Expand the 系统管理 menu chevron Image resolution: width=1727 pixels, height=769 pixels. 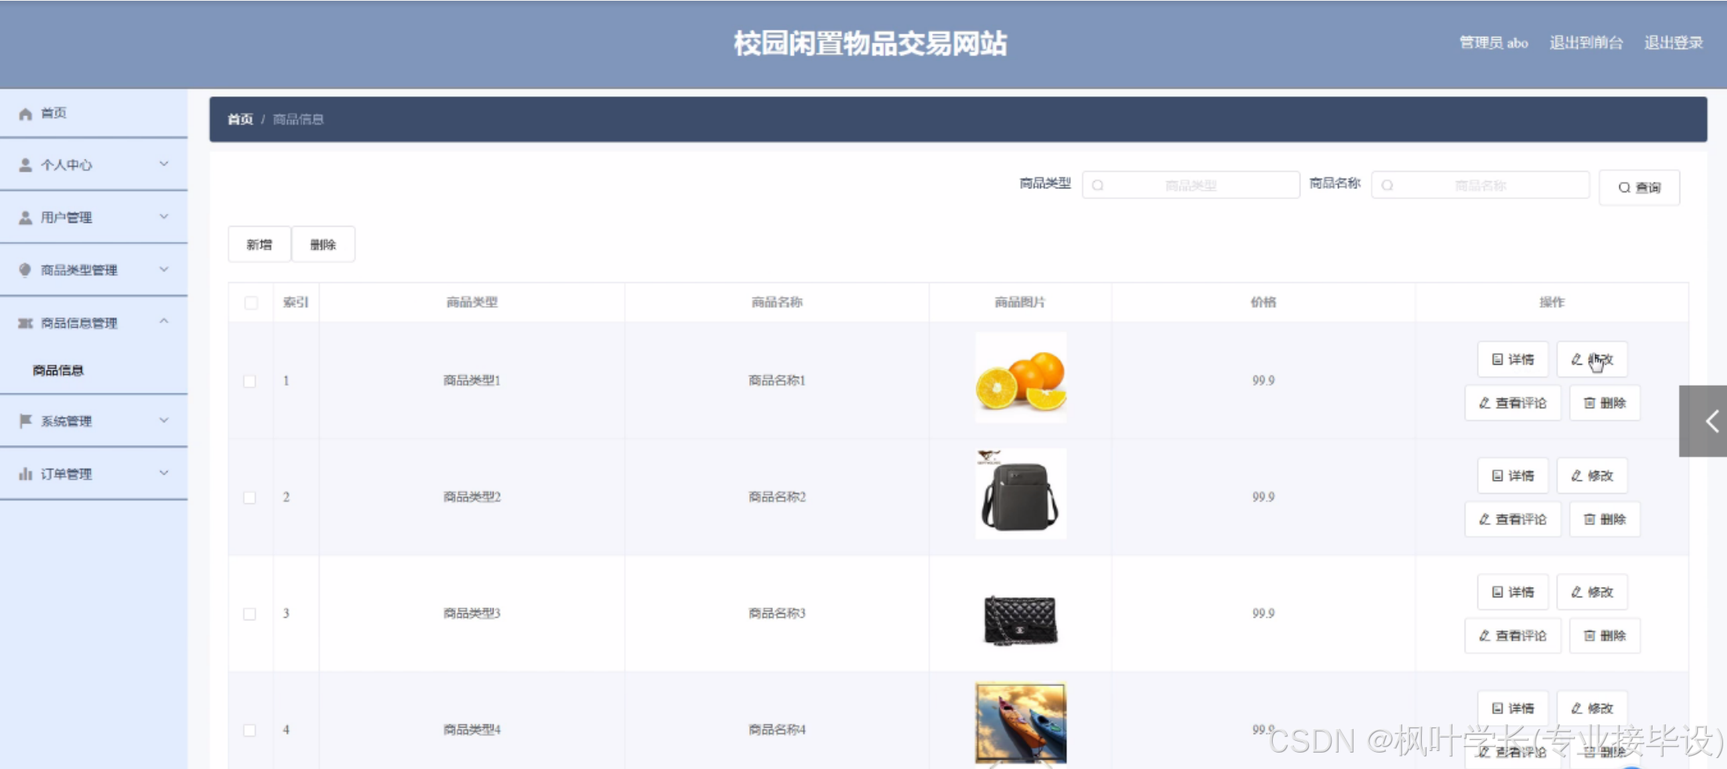164,420
